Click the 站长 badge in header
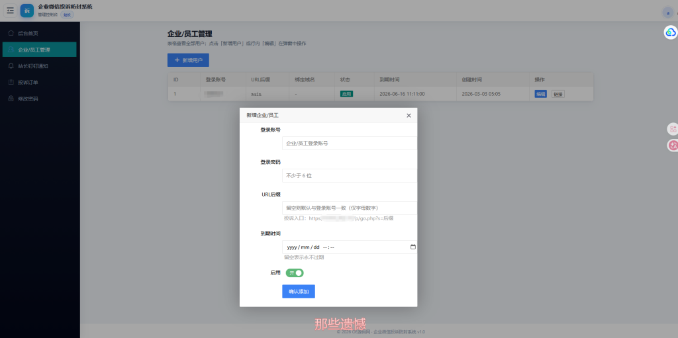The height and width of the screenshot is (338, 678). pyautogui.click(x=67, y=15)
